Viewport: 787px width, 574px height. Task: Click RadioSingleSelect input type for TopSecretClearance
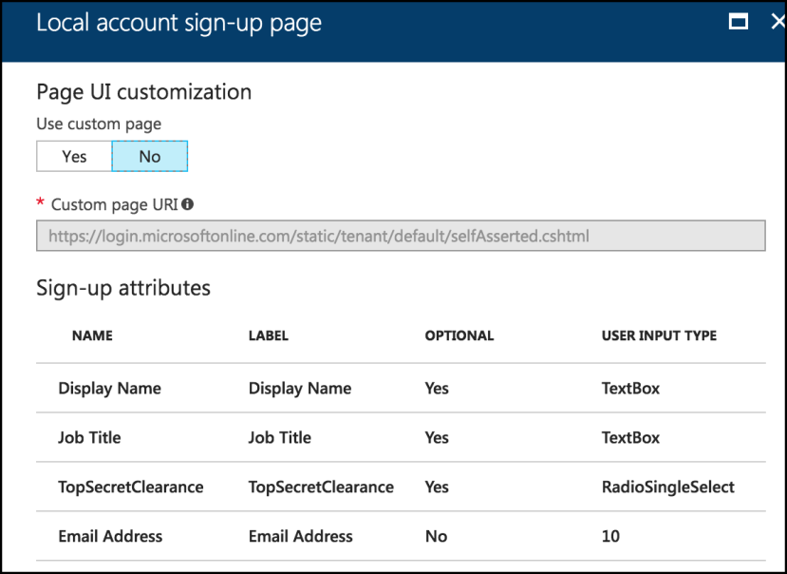click(x=668, y=487)
